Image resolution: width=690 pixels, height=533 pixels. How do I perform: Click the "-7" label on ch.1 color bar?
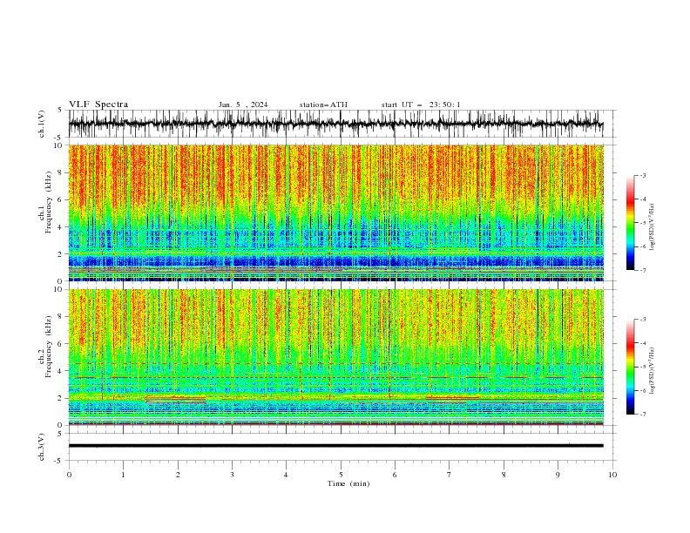click(643, 270)
